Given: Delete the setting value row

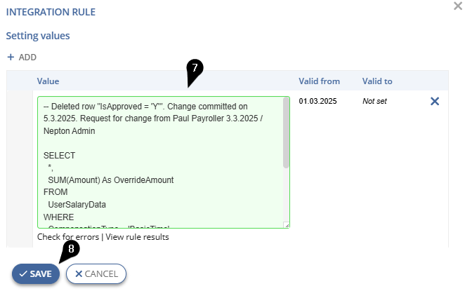Looking at the screenshot, I should 435,101.
